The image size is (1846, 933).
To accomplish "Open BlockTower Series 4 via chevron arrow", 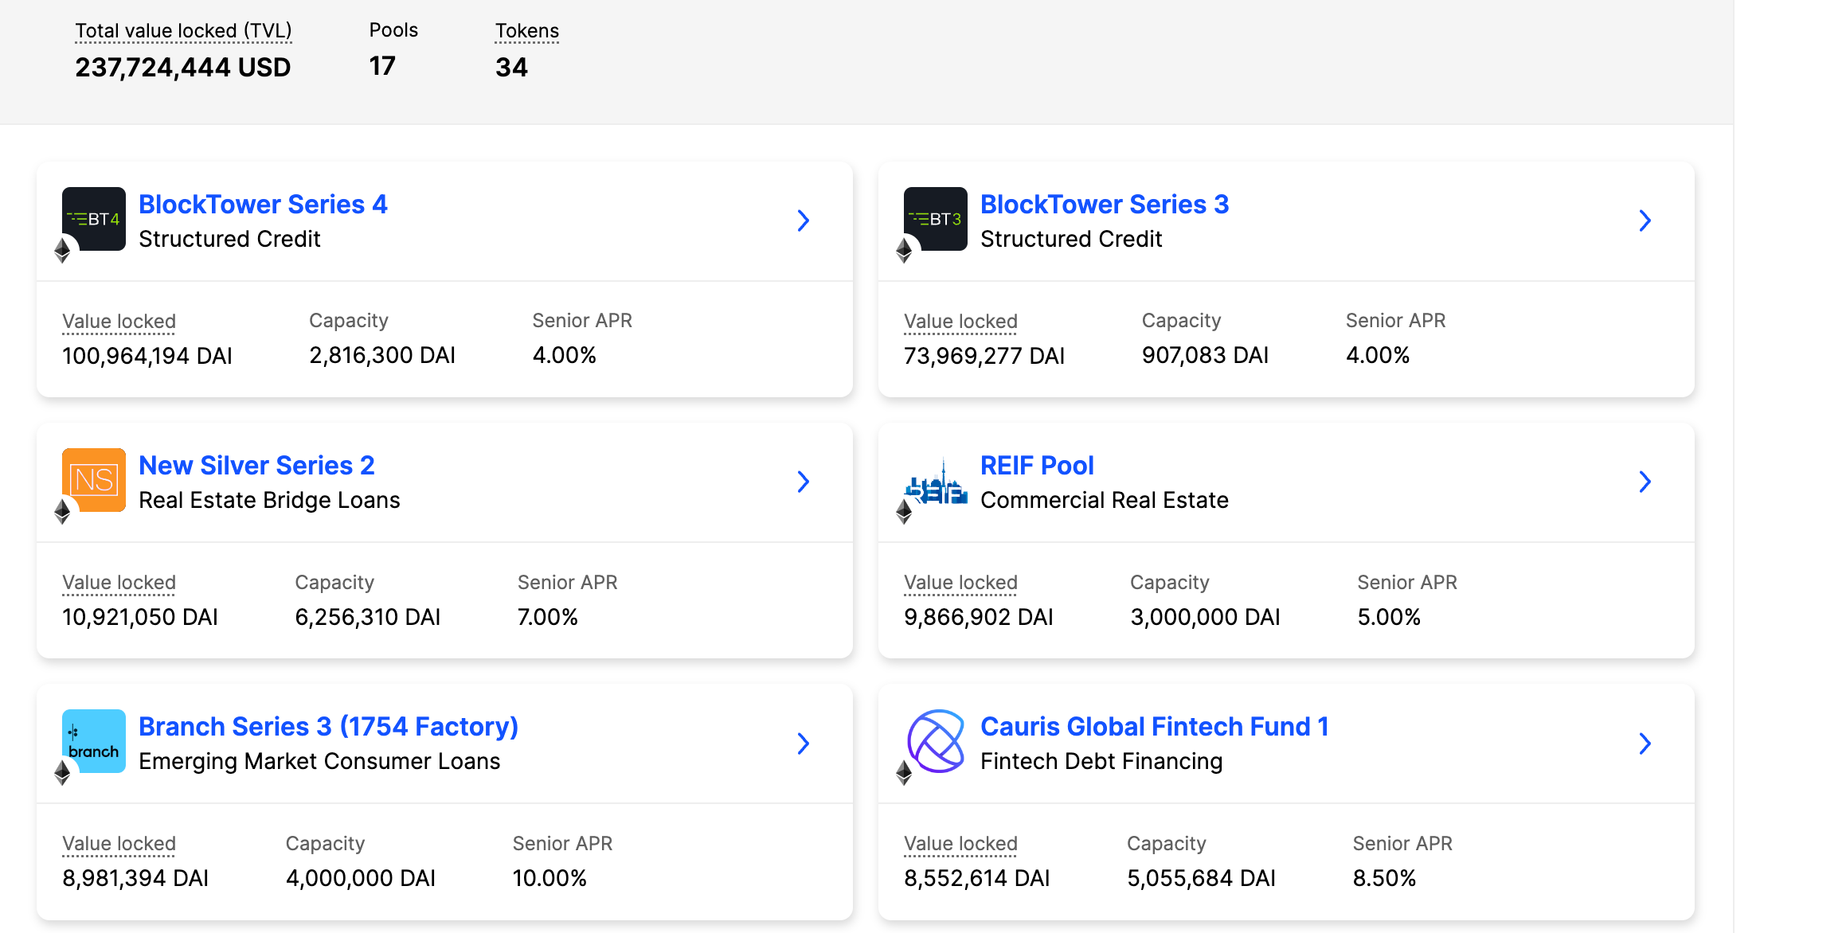I will pyautogui.click(x=804, y=221).
